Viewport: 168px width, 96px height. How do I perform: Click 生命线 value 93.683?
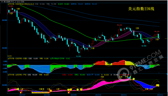(67, 4)
